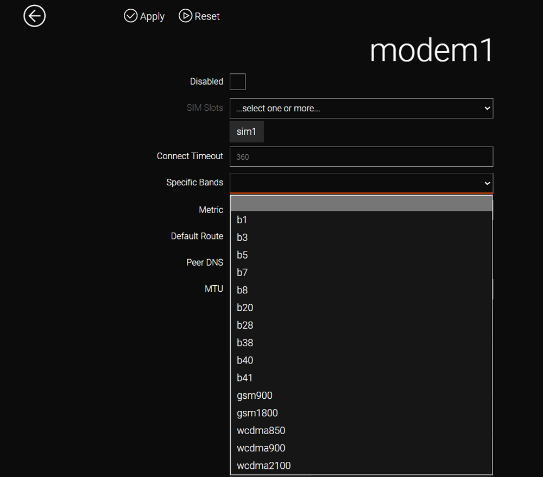The height and width of the screenshot is (477, 543).
Task: Click the modem1 page title
Action: [431, 51]
